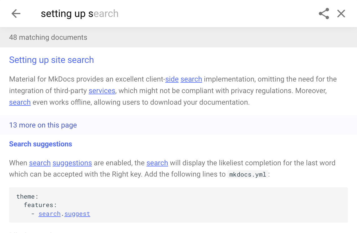The width and height of the screenshot is (357, 233).
Task: Click the 'search' link next to 'side'
Action: [x=191, y=79]
